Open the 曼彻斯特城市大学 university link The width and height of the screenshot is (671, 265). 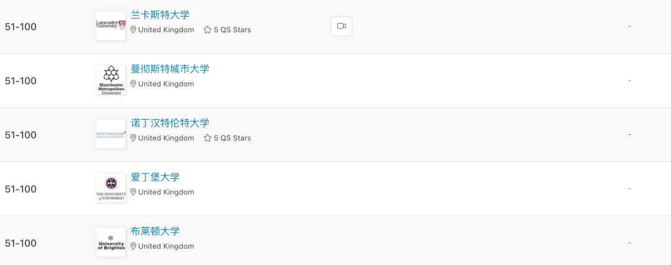170,69
